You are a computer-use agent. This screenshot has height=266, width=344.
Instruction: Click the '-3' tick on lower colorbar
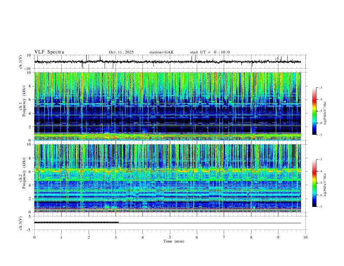(x=321, y=160)
